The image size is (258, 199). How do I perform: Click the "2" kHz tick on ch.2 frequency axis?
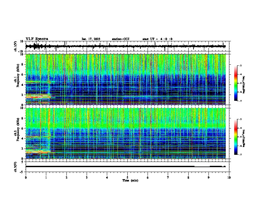[22, 149]
